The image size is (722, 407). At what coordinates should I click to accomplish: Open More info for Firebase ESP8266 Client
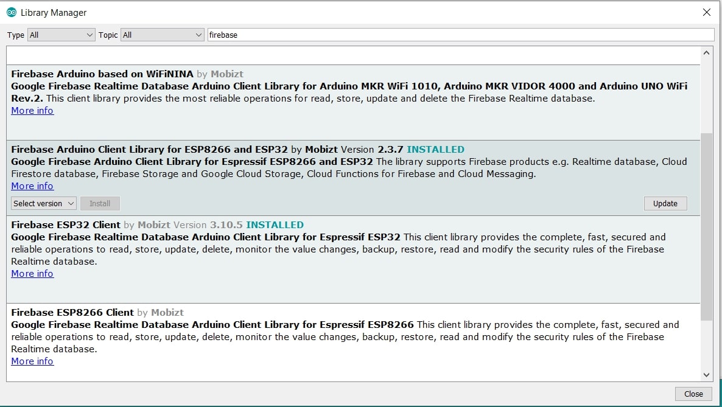point(32,361)
